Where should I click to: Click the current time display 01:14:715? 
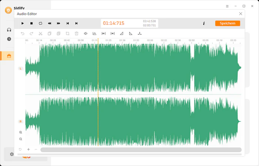[x=114, y=23]
